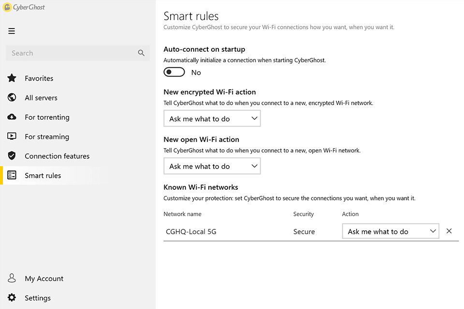464x309 pixels.
Task: Click the Connection features shield icon
Action: click(12, 156)
